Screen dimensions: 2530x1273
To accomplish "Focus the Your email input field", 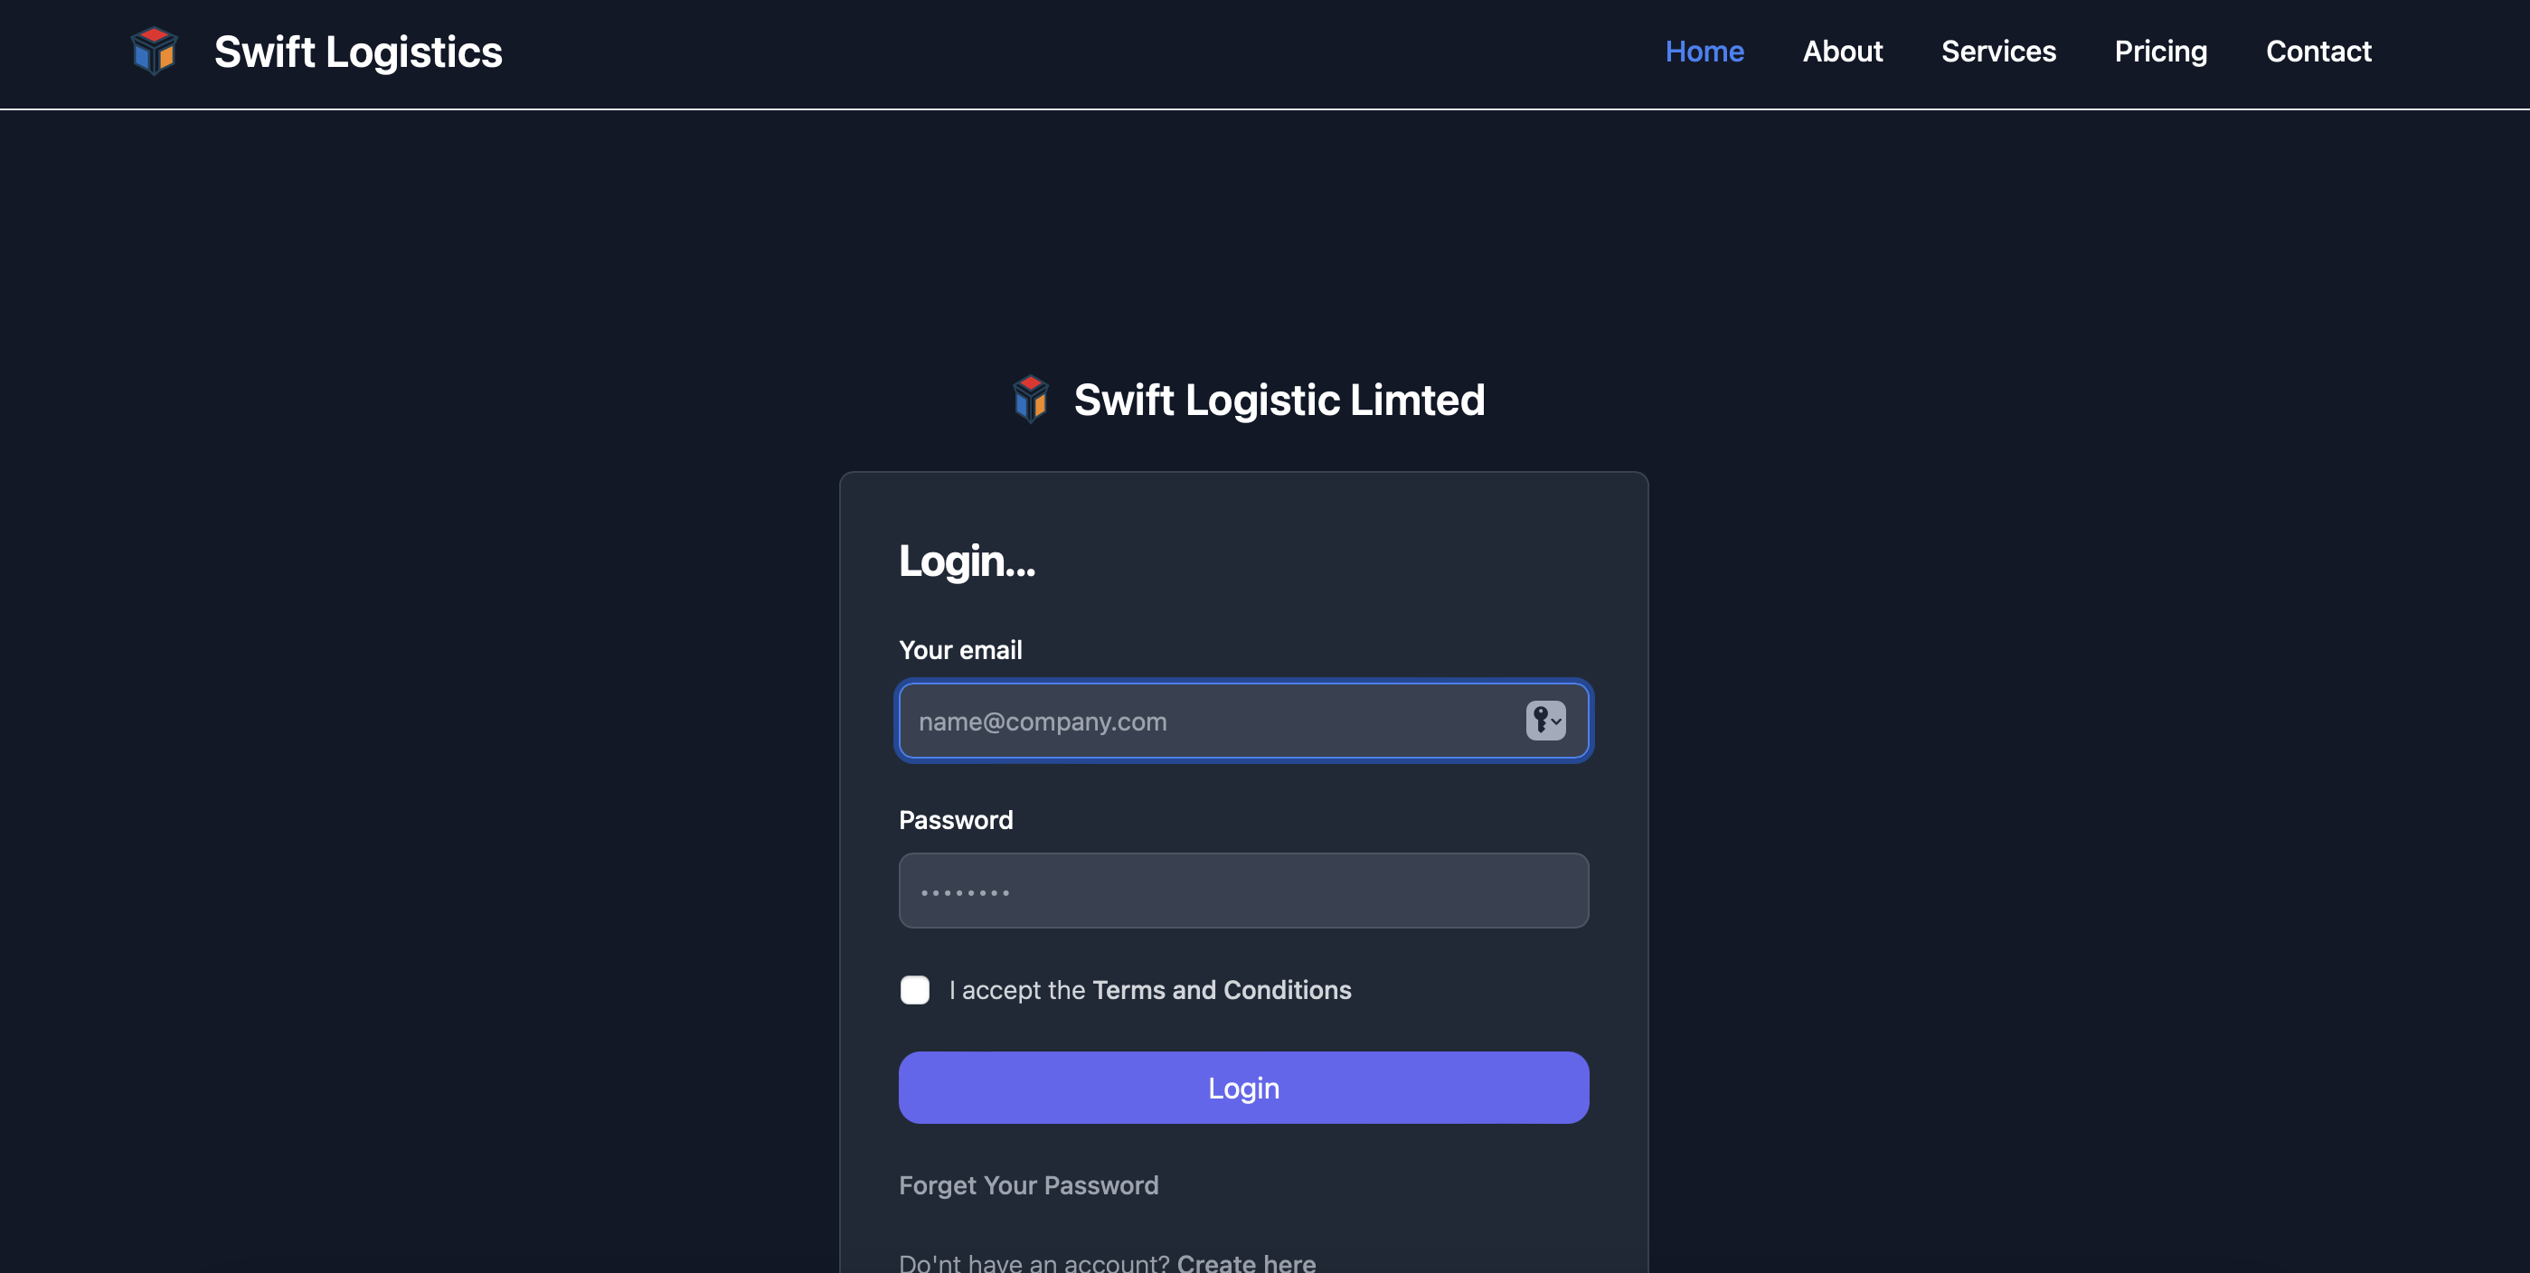I will tap(1208, 722).
